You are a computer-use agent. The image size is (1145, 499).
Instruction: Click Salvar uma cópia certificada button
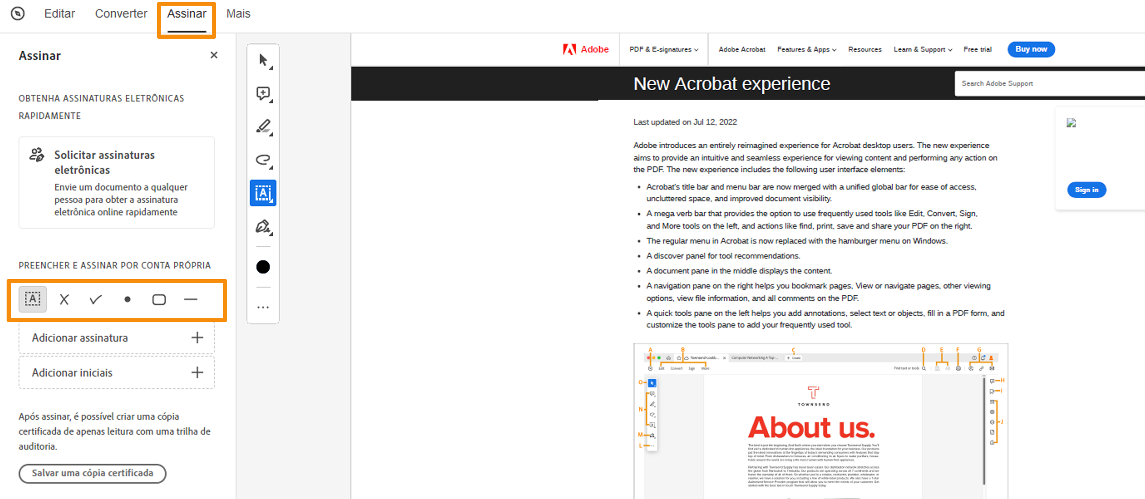point(92,473)
